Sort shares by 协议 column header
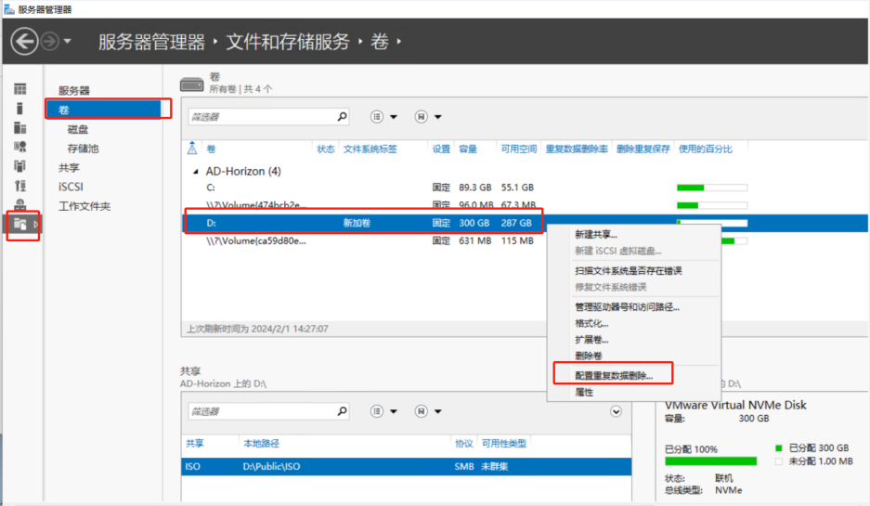Viewport: 870px width, 506px height. [464, 443]
